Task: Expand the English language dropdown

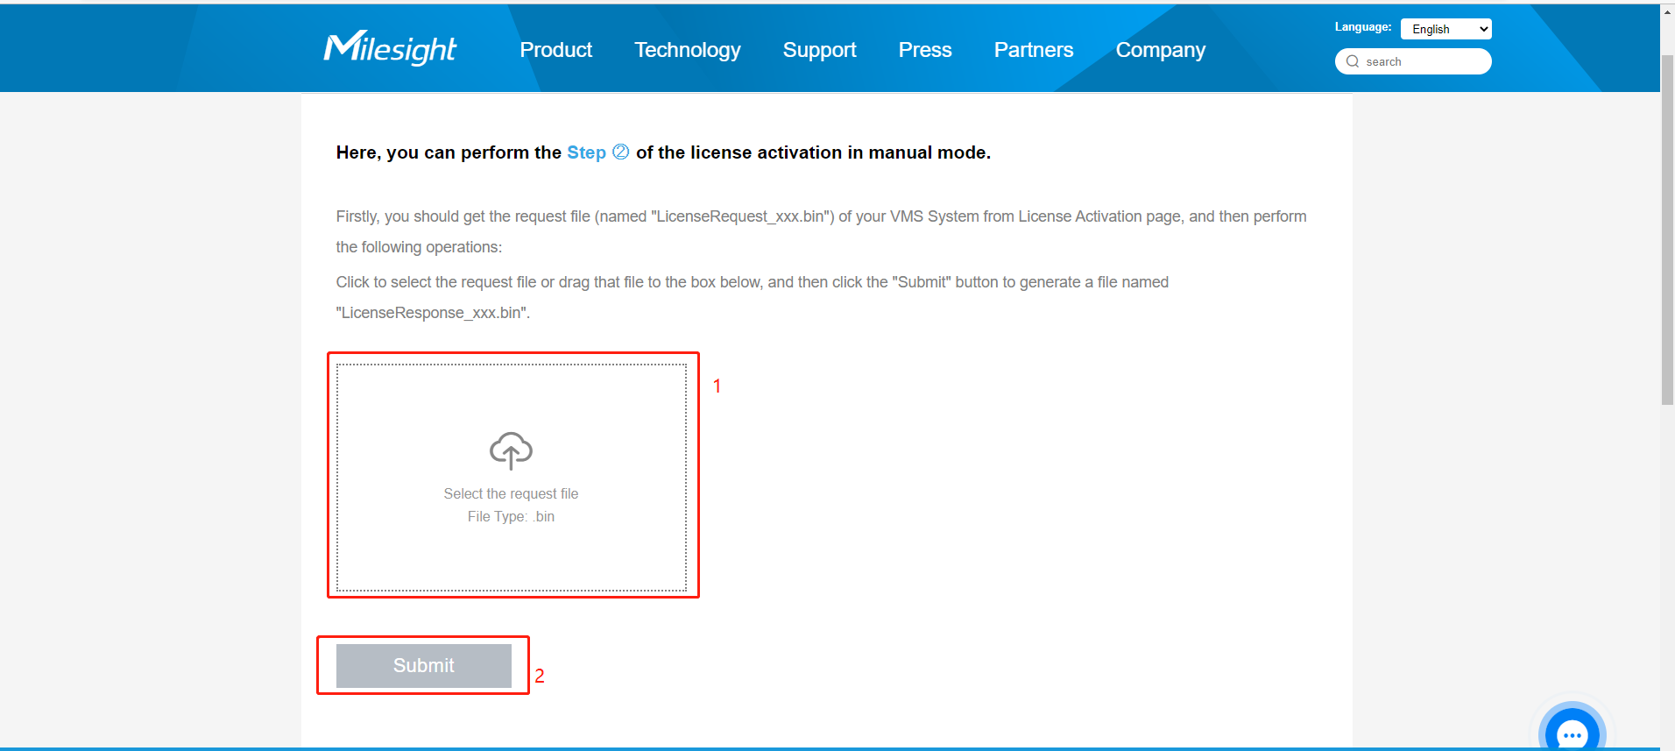Action: 1445,29
